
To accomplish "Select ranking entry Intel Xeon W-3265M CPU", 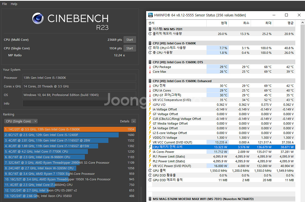I will point(70,168).
